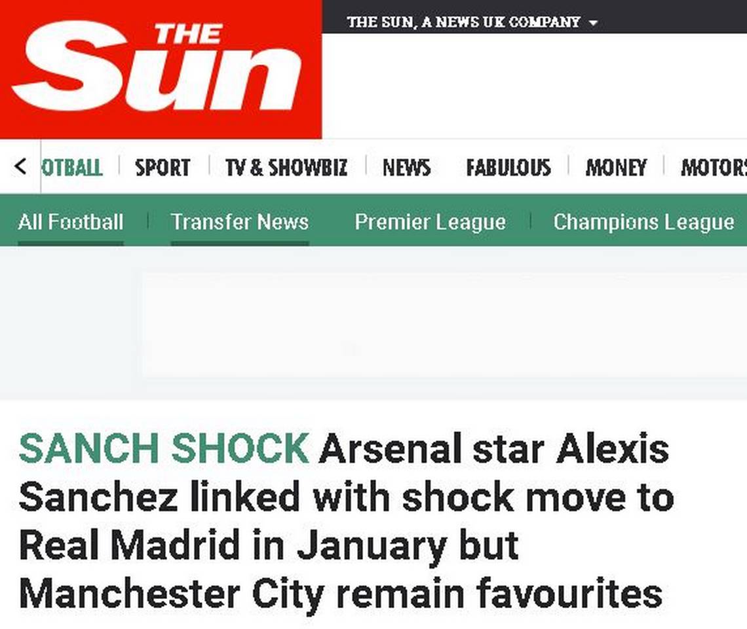Switch to Transfer News tab
The width and height of the screenshot is (747, 629).
point(240,222)
